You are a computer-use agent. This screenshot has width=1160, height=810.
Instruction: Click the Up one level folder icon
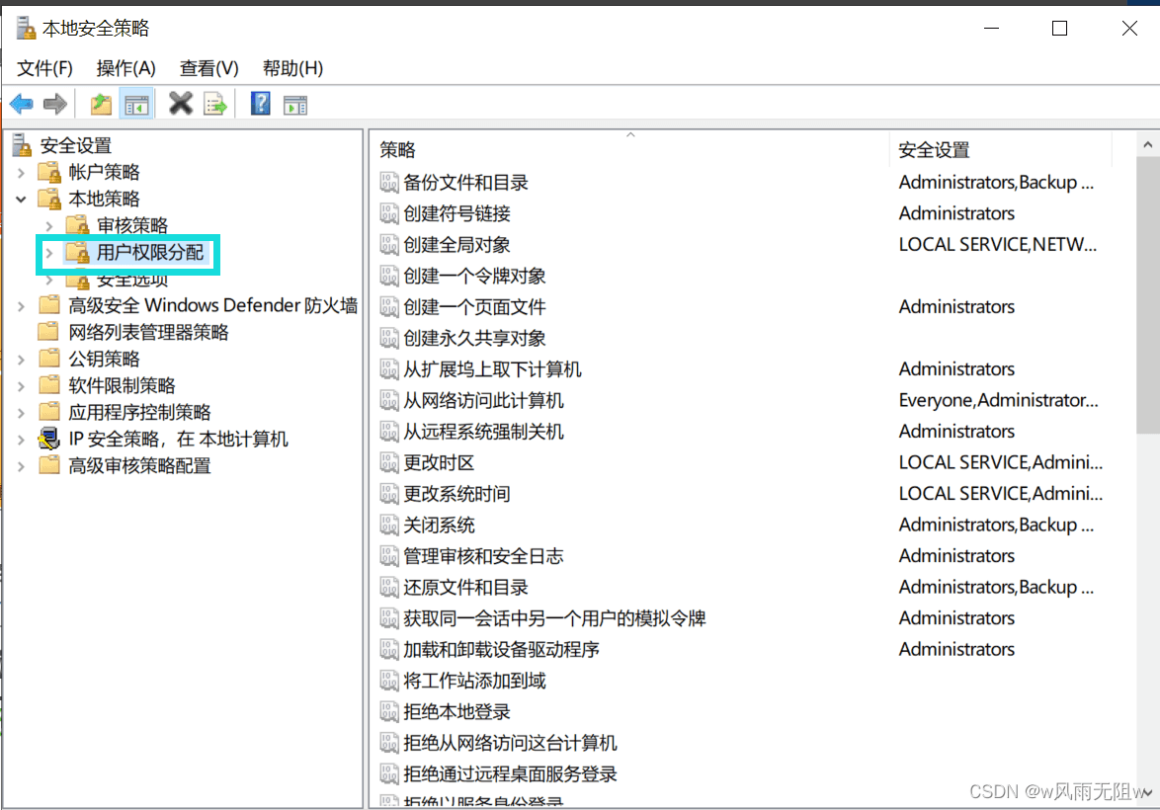101,104
